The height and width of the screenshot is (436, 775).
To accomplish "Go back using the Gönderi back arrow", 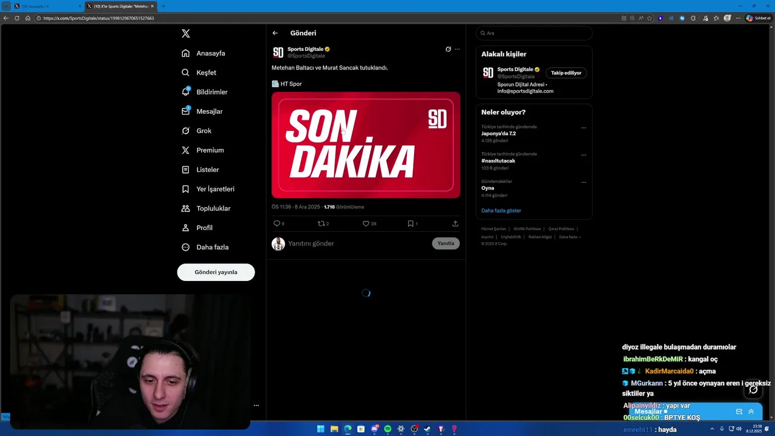I will 275,33.
